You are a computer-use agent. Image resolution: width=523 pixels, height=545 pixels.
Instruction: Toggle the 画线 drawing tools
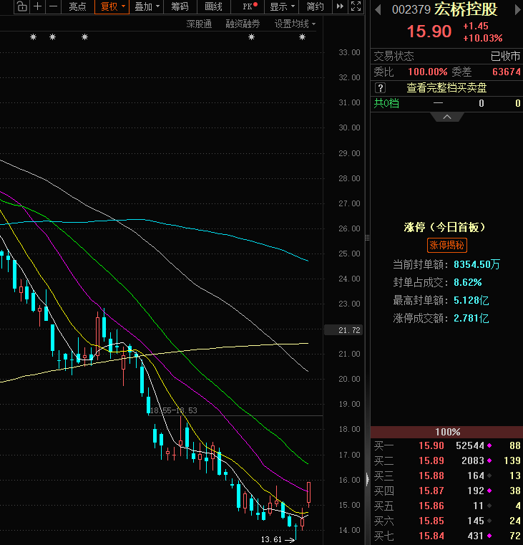tap(213, 6)
